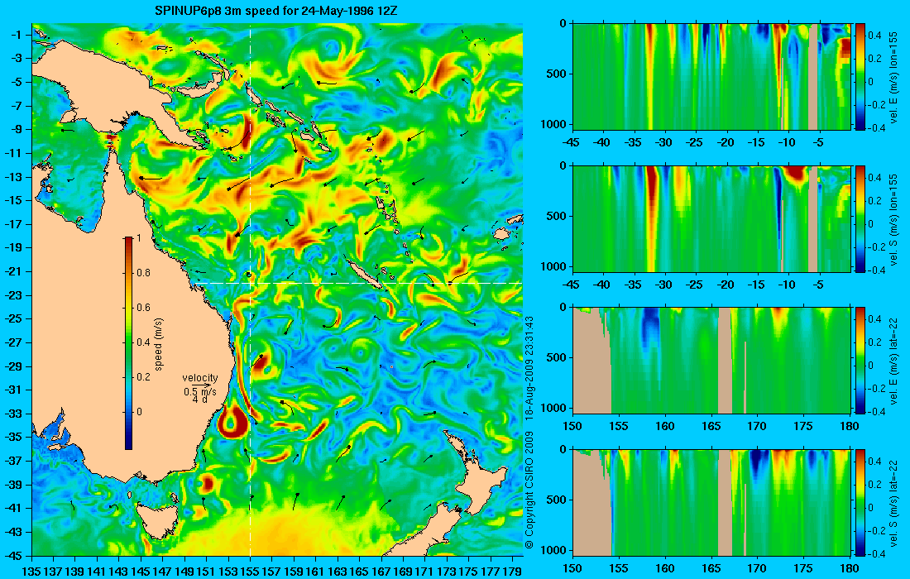Click the colorbar beside the vel. S lat=-22 panel

(x=860, y=502)
